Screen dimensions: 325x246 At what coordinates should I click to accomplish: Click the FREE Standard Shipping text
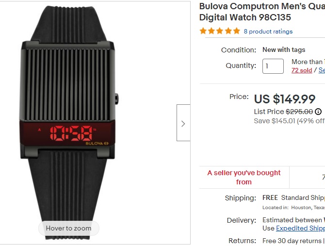click(293, 198)
